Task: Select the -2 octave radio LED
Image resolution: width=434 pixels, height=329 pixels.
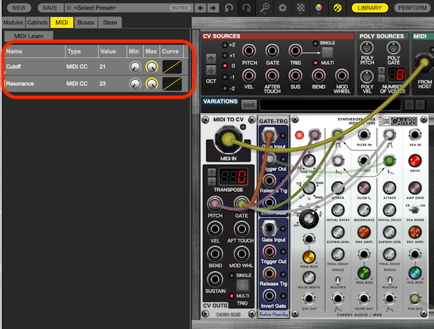Action: [225, 88]
